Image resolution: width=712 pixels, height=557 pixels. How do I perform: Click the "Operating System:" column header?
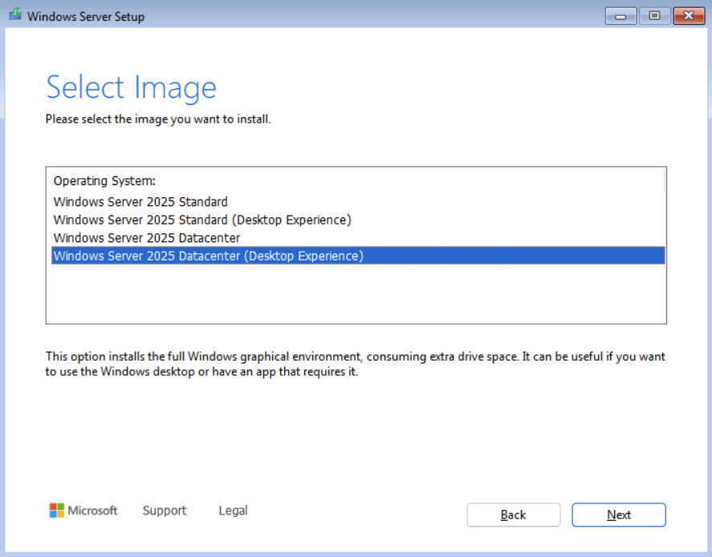coord(104,181)
